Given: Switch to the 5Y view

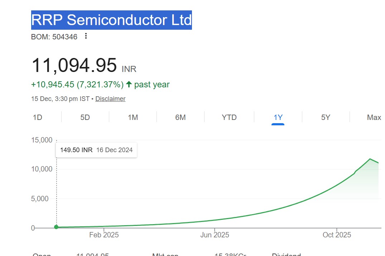Looking at the screenshot, I should coord(326,117).
